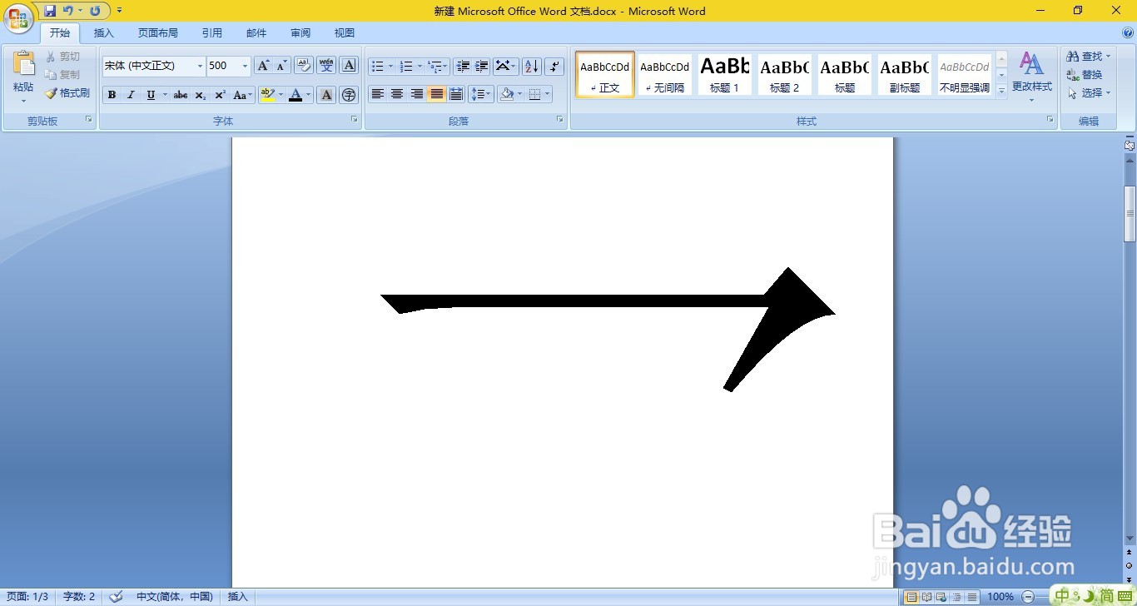The height and width of the screenshot is (606, 1137).
Task: Toggle subscript formatting
Action: coord(200,95)
